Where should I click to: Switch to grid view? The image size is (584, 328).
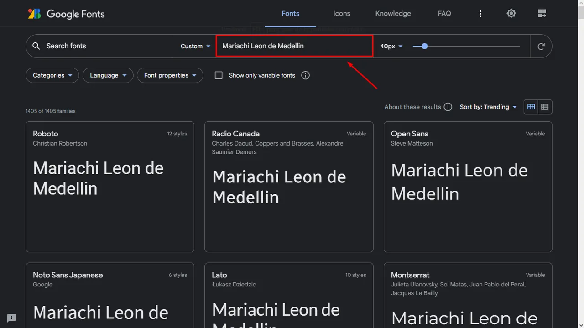(531, 107)
